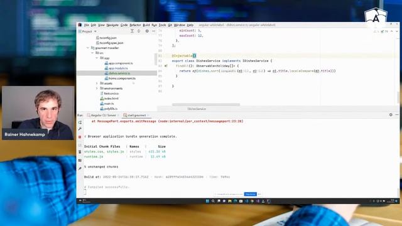Select tsconfig.json in project tree
Screen dimensions: 402x226
tap(106, 38)
